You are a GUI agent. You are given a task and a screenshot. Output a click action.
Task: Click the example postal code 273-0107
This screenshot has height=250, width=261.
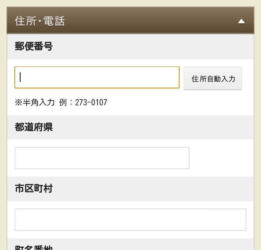click(x=91, y=102)
